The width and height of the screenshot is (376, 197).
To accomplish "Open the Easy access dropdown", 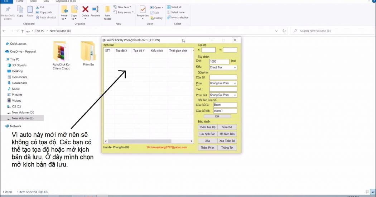I will [x=124, y=12].
